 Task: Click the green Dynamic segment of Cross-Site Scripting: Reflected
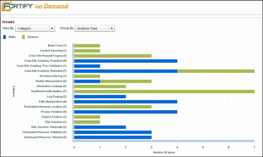[x=216, y=71]
